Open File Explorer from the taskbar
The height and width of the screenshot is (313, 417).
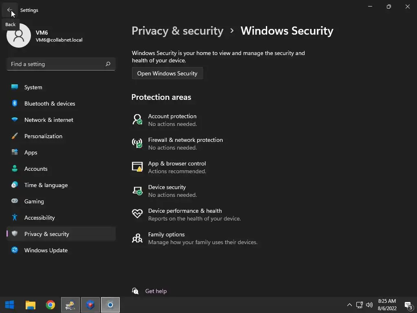pos(30,305)
